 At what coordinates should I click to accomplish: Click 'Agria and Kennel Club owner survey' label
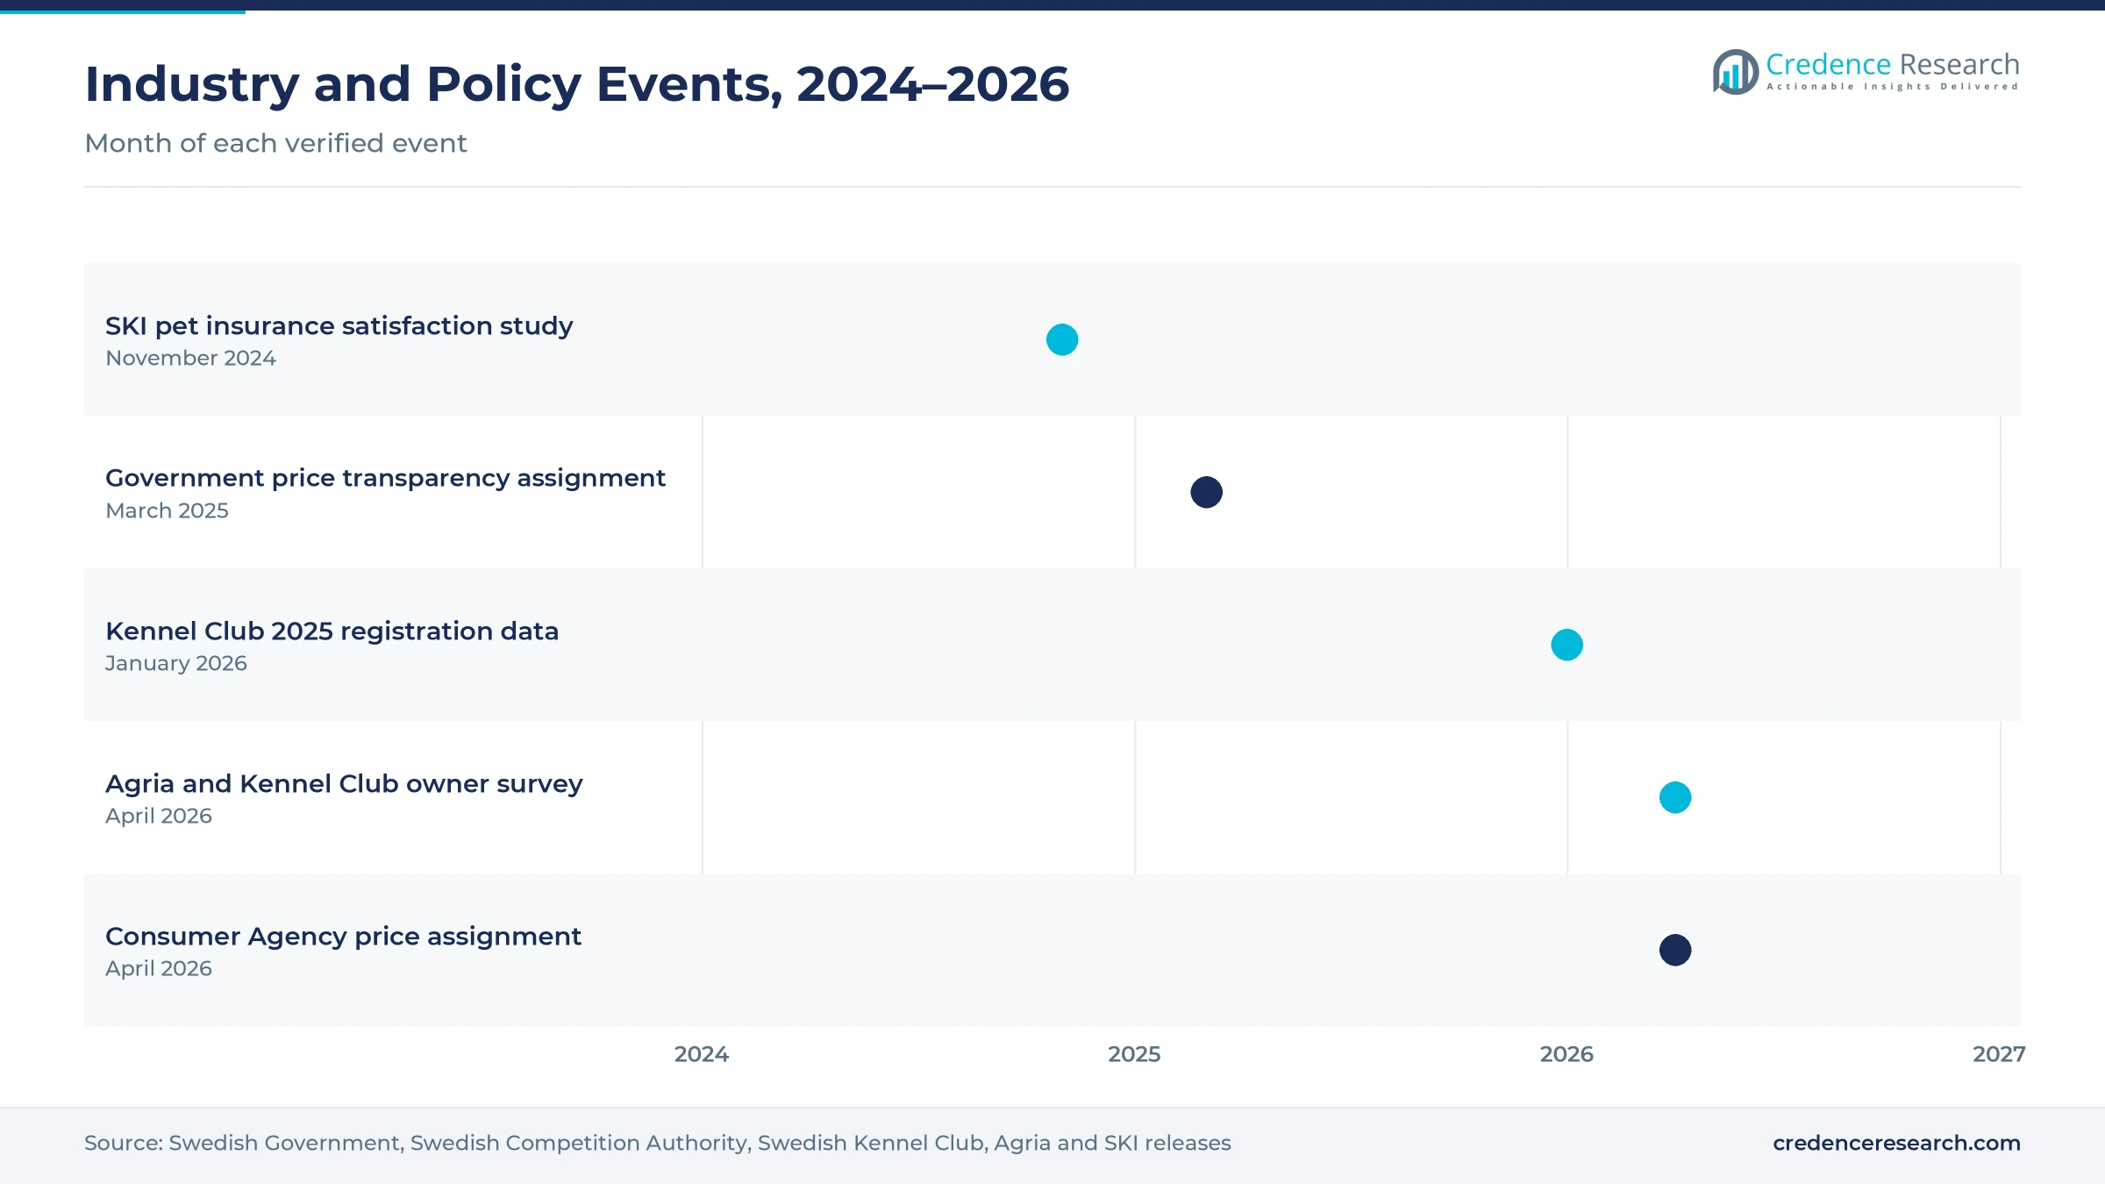[x=344, y=784]
